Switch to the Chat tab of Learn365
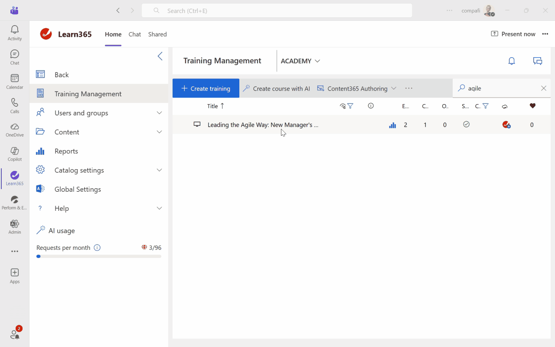This screenshot has width=555, height=347. click(134, 34)
